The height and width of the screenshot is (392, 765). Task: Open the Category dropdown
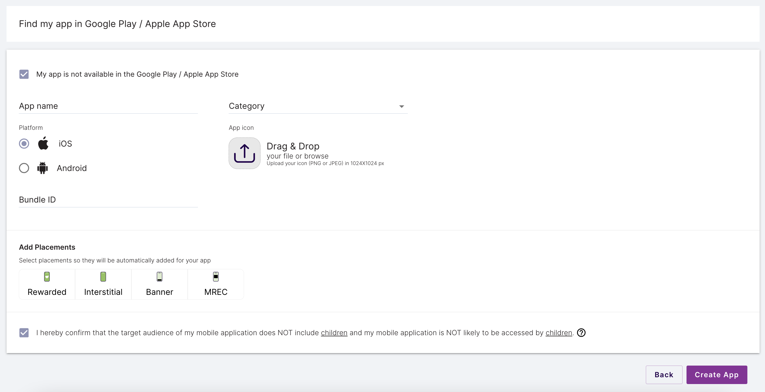[x=318, y=106]
